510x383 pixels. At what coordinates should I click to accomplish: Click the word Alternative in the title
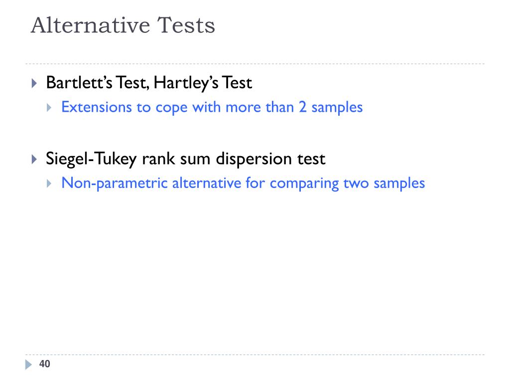91,25
